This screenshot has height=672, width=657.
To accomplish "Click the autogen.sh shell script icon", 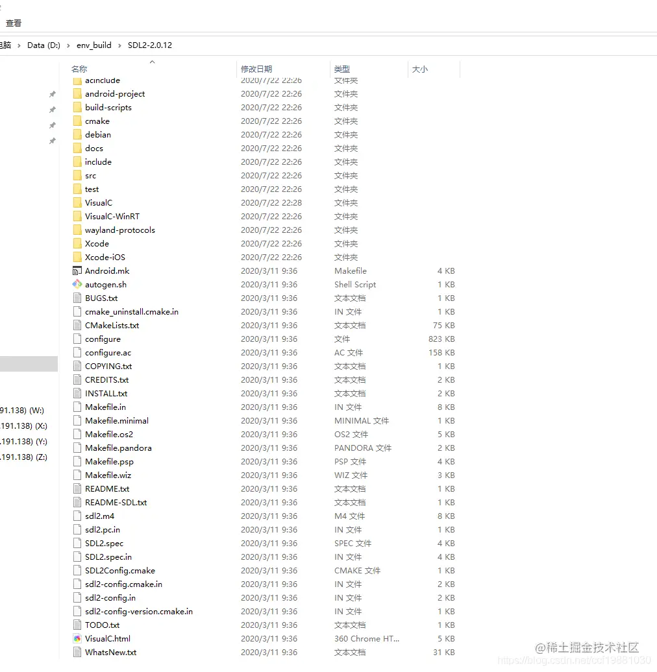I will 77,285.
